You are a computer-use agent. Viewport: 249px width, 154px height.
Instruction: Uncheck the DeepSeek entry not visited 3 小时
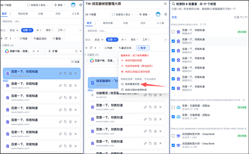pos(173,145)
